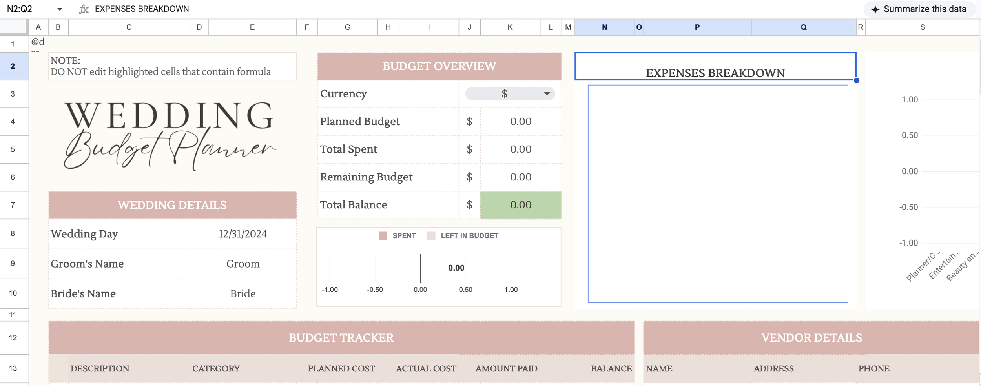Click the spent versus budget bar chart
The width and height of the screenshot is (981, 386).
click(x=439, y=267)
